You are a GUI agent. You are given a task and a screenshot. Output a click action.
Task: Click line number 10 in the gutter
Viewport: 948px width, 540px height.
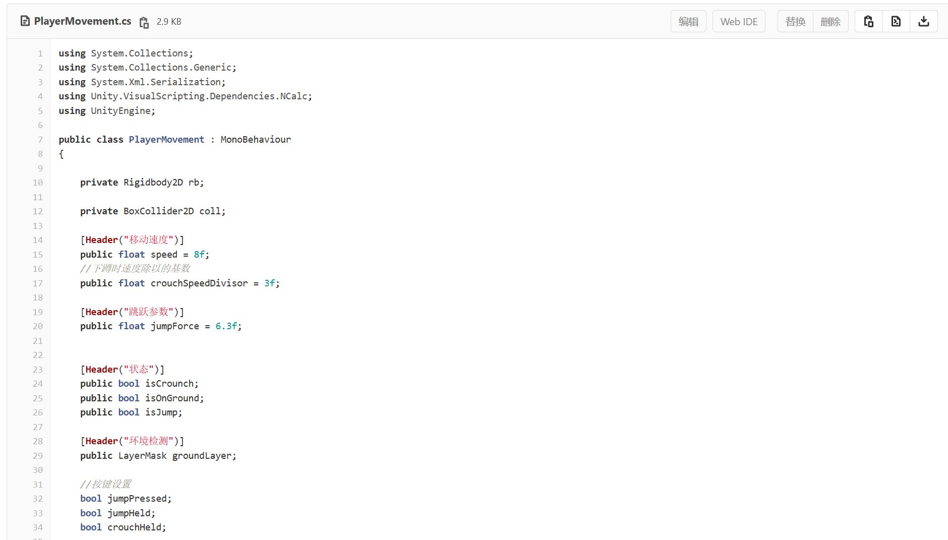(38, 183)
